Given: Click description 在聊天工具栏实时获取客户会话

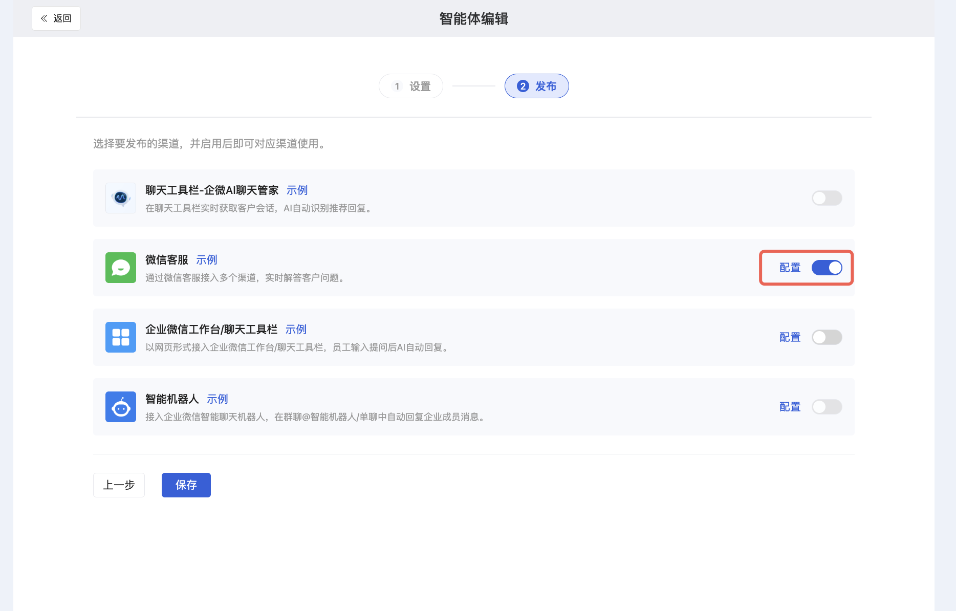Looking at the screenshot, I should (x=259, y=208).
